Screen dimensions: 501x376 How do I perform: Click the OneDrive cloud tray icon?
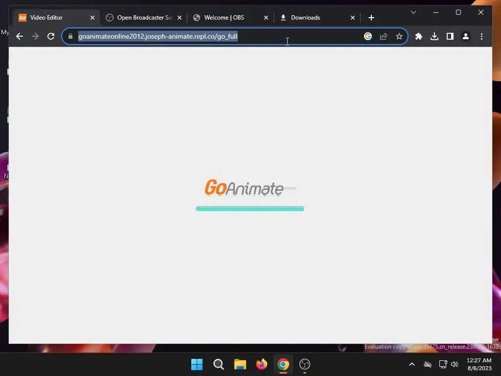(428, 364)
